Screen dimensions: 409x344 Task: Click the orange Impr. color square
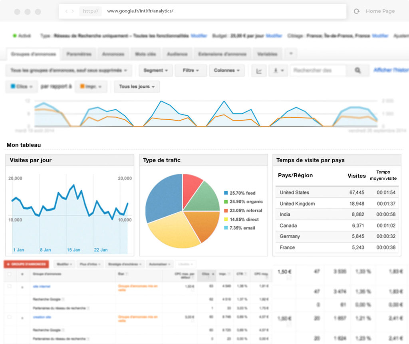coord(82,86)
